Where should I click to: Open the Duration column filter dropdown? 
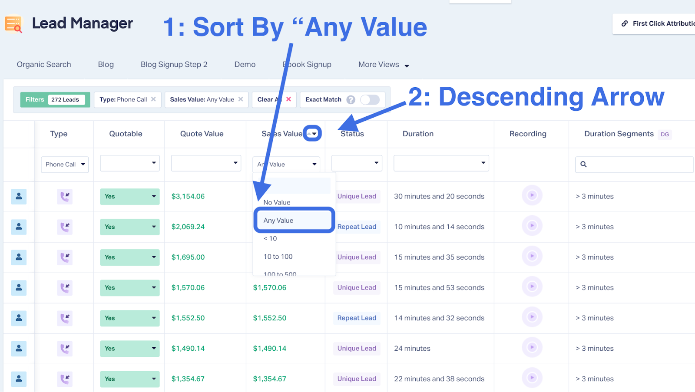pos(441,163)
